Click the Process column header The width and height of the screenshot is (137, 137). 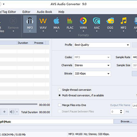pyautogui.click(x=40, y=43)
